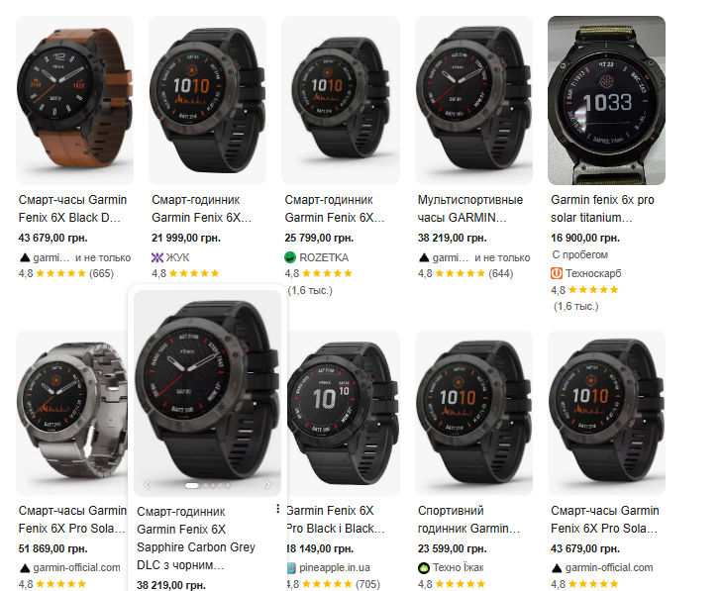
Task: Open Garmin Fenix 6X Black leather strap thumbnail
Action: tap(74, 100)
